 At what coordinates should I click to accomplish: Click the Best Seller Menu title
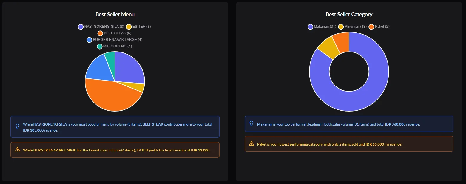point(115,14)
